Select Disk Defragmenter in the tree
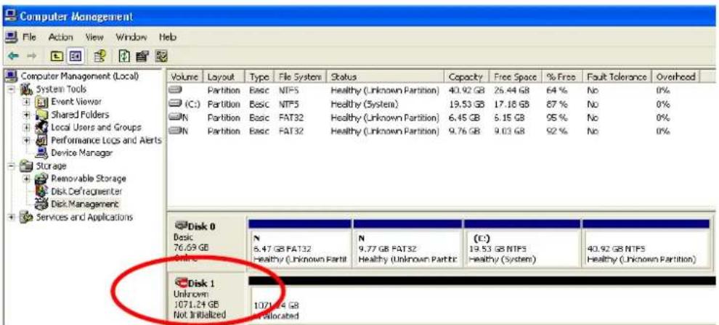719x325 pixels. tap(86, 191)
